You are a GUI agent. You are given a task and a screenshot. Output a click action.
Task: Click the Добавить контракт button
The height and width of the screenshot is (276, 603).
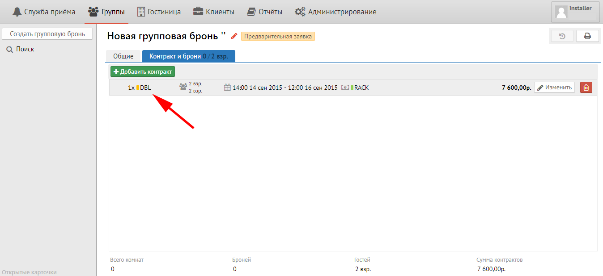(143, 71)
